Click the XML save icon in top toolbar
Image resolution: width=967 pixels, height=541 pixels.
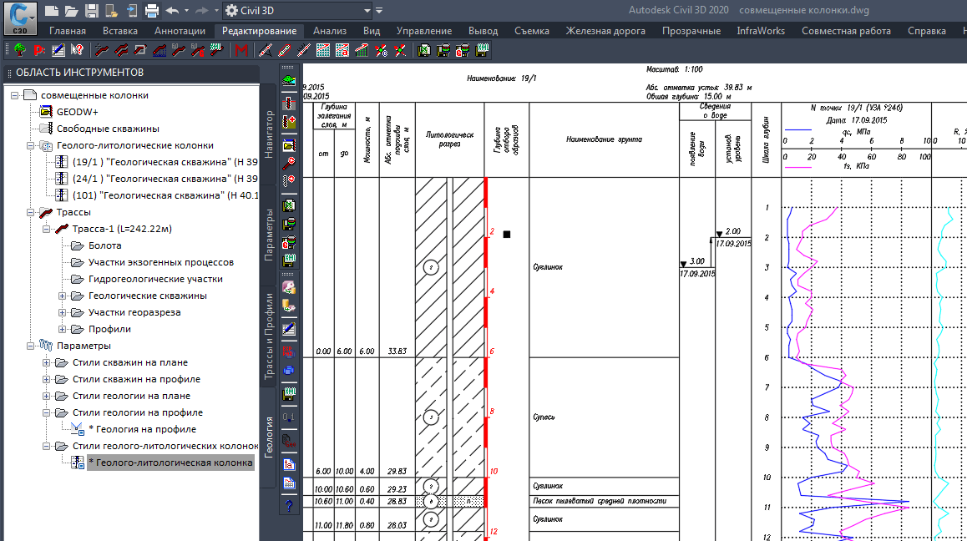pyautogui.click(x=483, y=51)
